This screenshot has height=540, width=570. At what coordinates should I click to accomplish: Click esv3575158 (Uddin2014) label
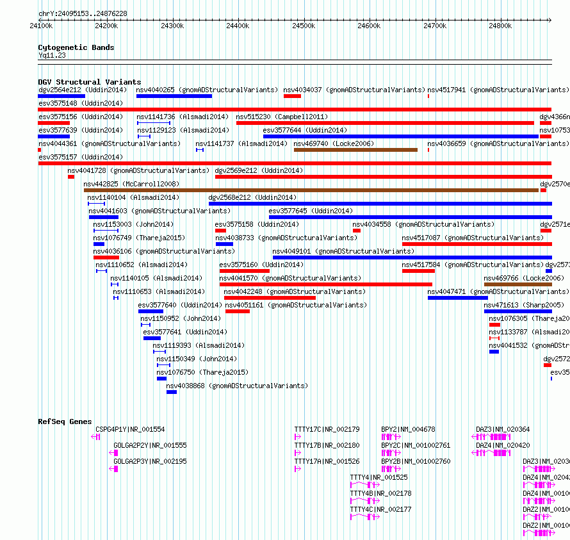[x=257, y=224]
